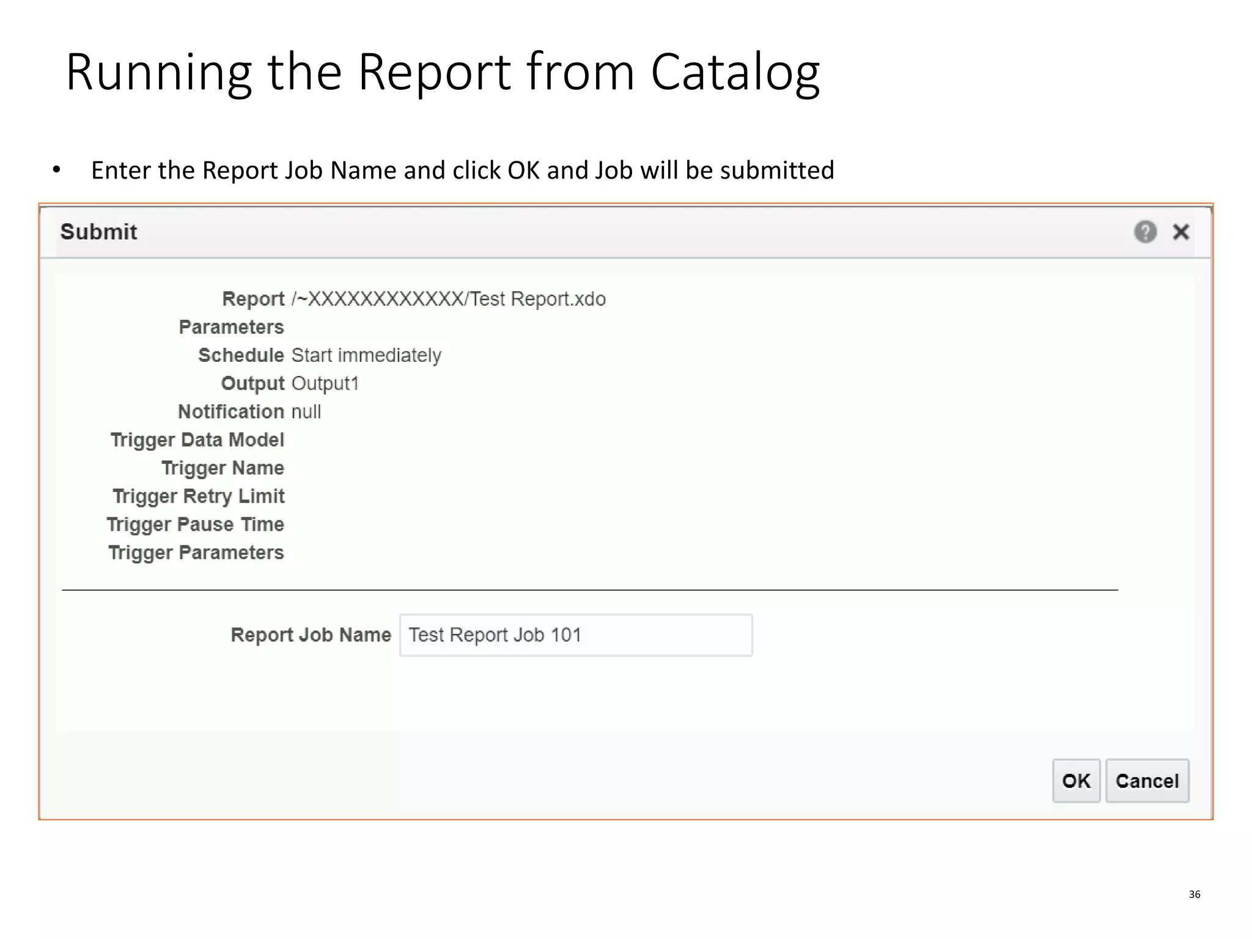The image size is (1252, 939).
Task: Open the help icon in Submit dialog
Action: click(1145, 232)
